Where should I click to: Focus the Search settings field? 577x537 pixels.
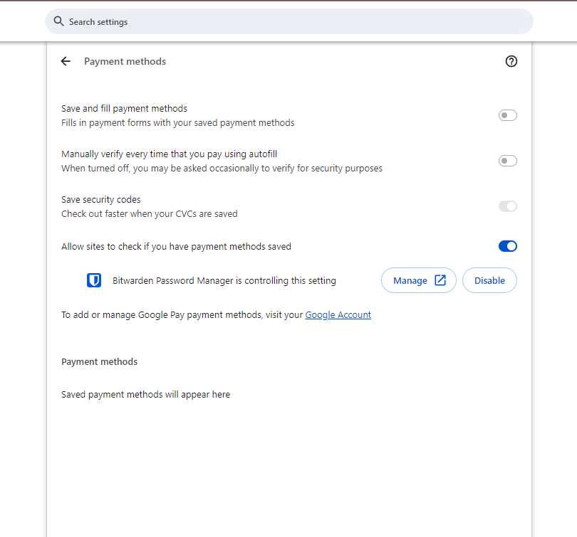pos(289,21)
